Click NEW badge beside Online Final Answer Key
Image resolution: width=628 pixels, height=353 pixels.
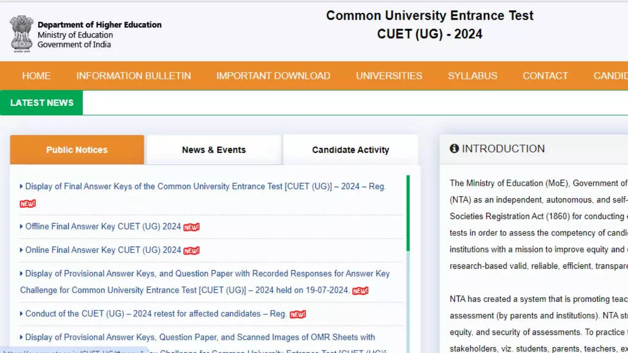[x=191, y=251]
